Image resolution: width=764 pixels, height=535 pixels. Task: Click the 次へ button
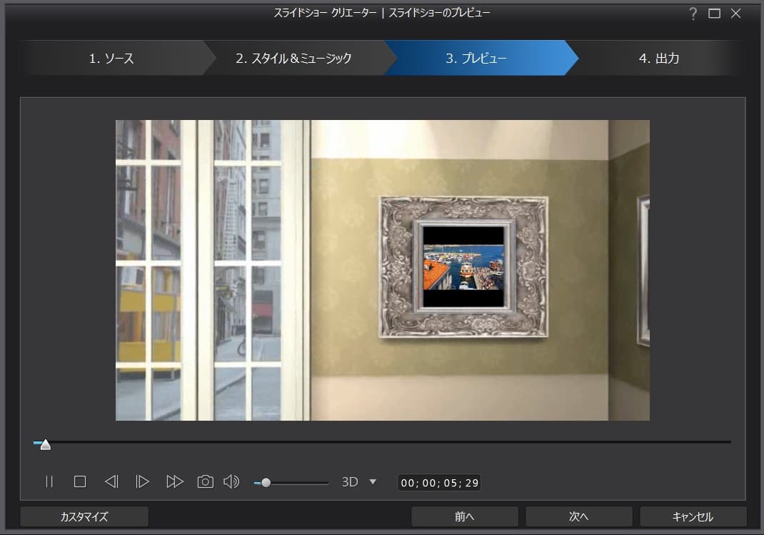click(579, 516)
